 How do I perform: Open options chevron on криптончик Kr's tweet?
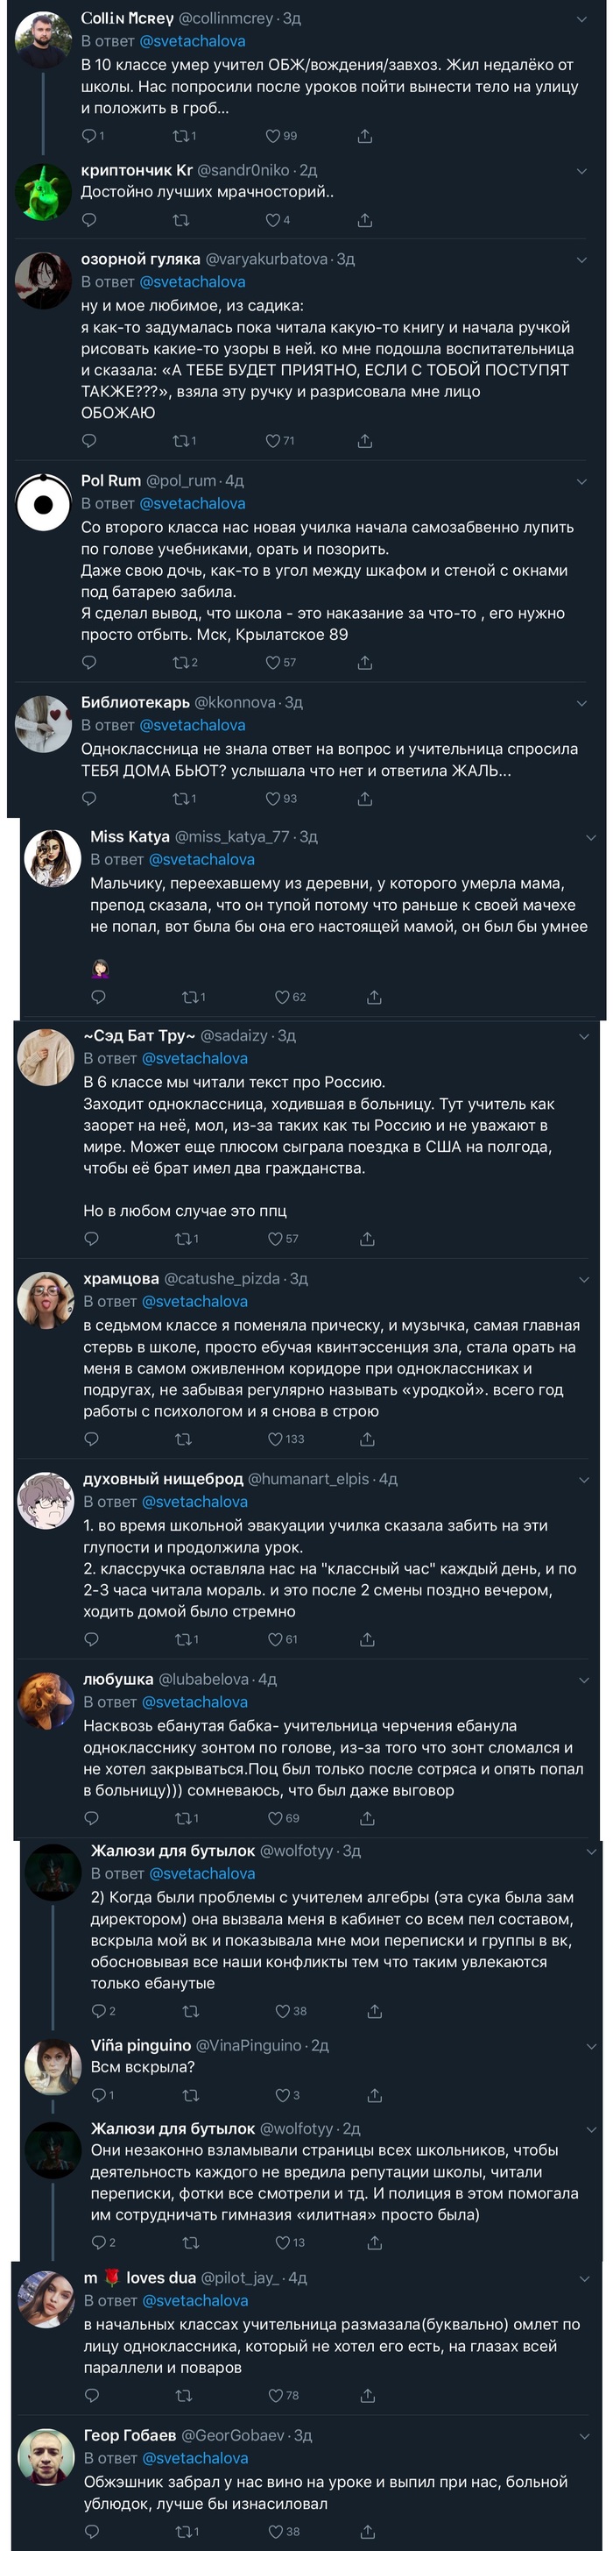coord(582,171)
